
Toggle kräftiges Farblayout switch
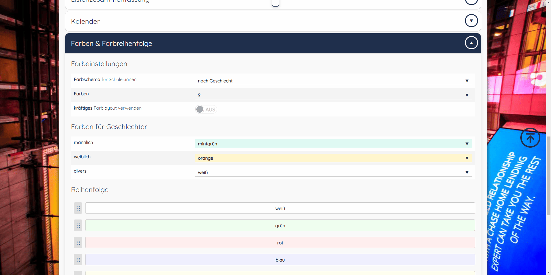point(206,109)
